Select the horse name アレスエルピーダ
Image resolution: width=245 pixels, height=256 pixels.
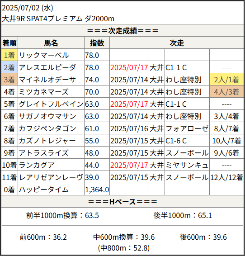click(x=47, y=67)
